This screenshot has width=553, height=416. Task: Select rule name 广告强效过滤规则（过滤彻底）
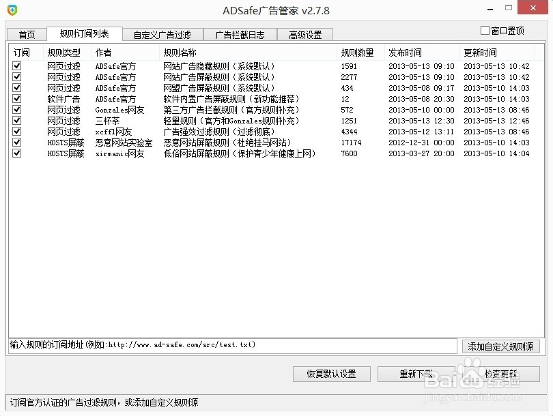click(x=219, y=132)
